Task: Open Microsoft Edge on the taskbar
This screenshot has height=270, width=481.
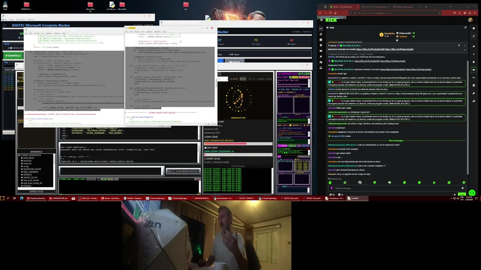Action: (x=21, y=198)
